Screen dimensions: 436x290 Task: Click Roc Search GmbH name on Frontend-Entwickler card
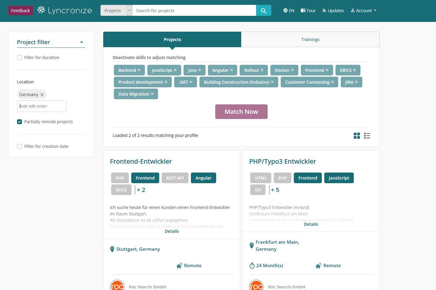147,287
